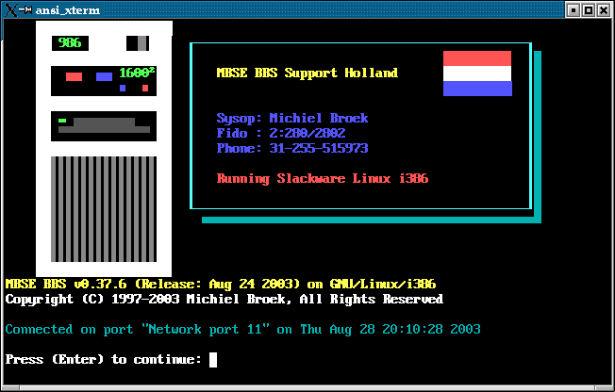This screenshot has width=615, height=392.
Task: Click the green 986 display on tower
Action: point(70,42)
